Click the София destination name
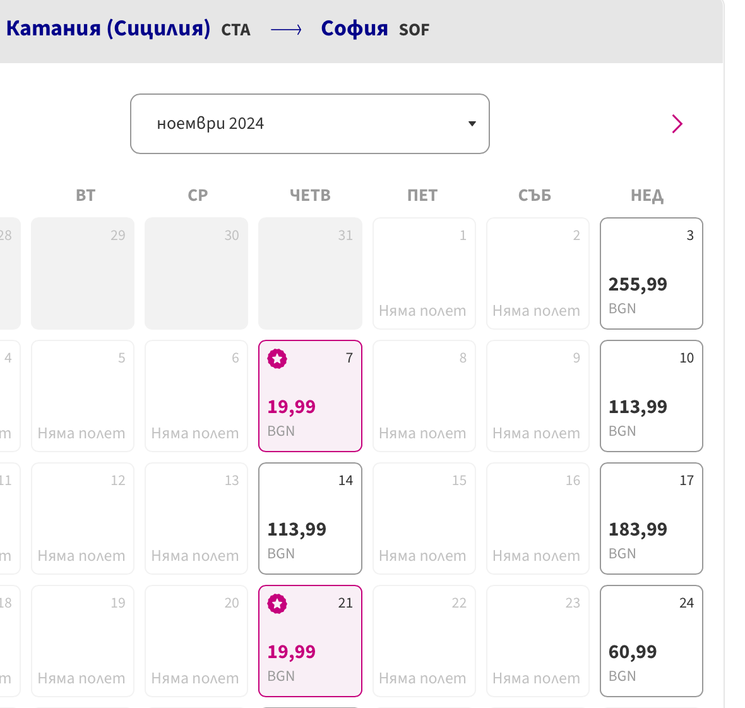The height and width of the screenshot is (708, 745). tap(354, 28)
